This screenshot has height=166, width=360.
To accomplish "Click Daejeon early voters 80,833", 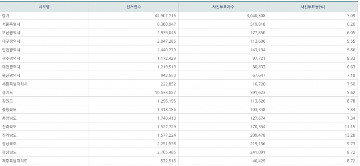I will [259, 67].
